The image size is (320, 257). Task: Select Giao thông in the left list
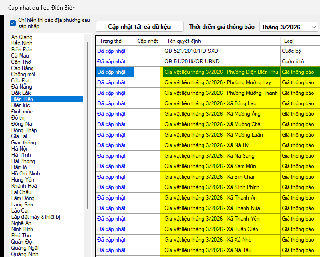[24, 143]
